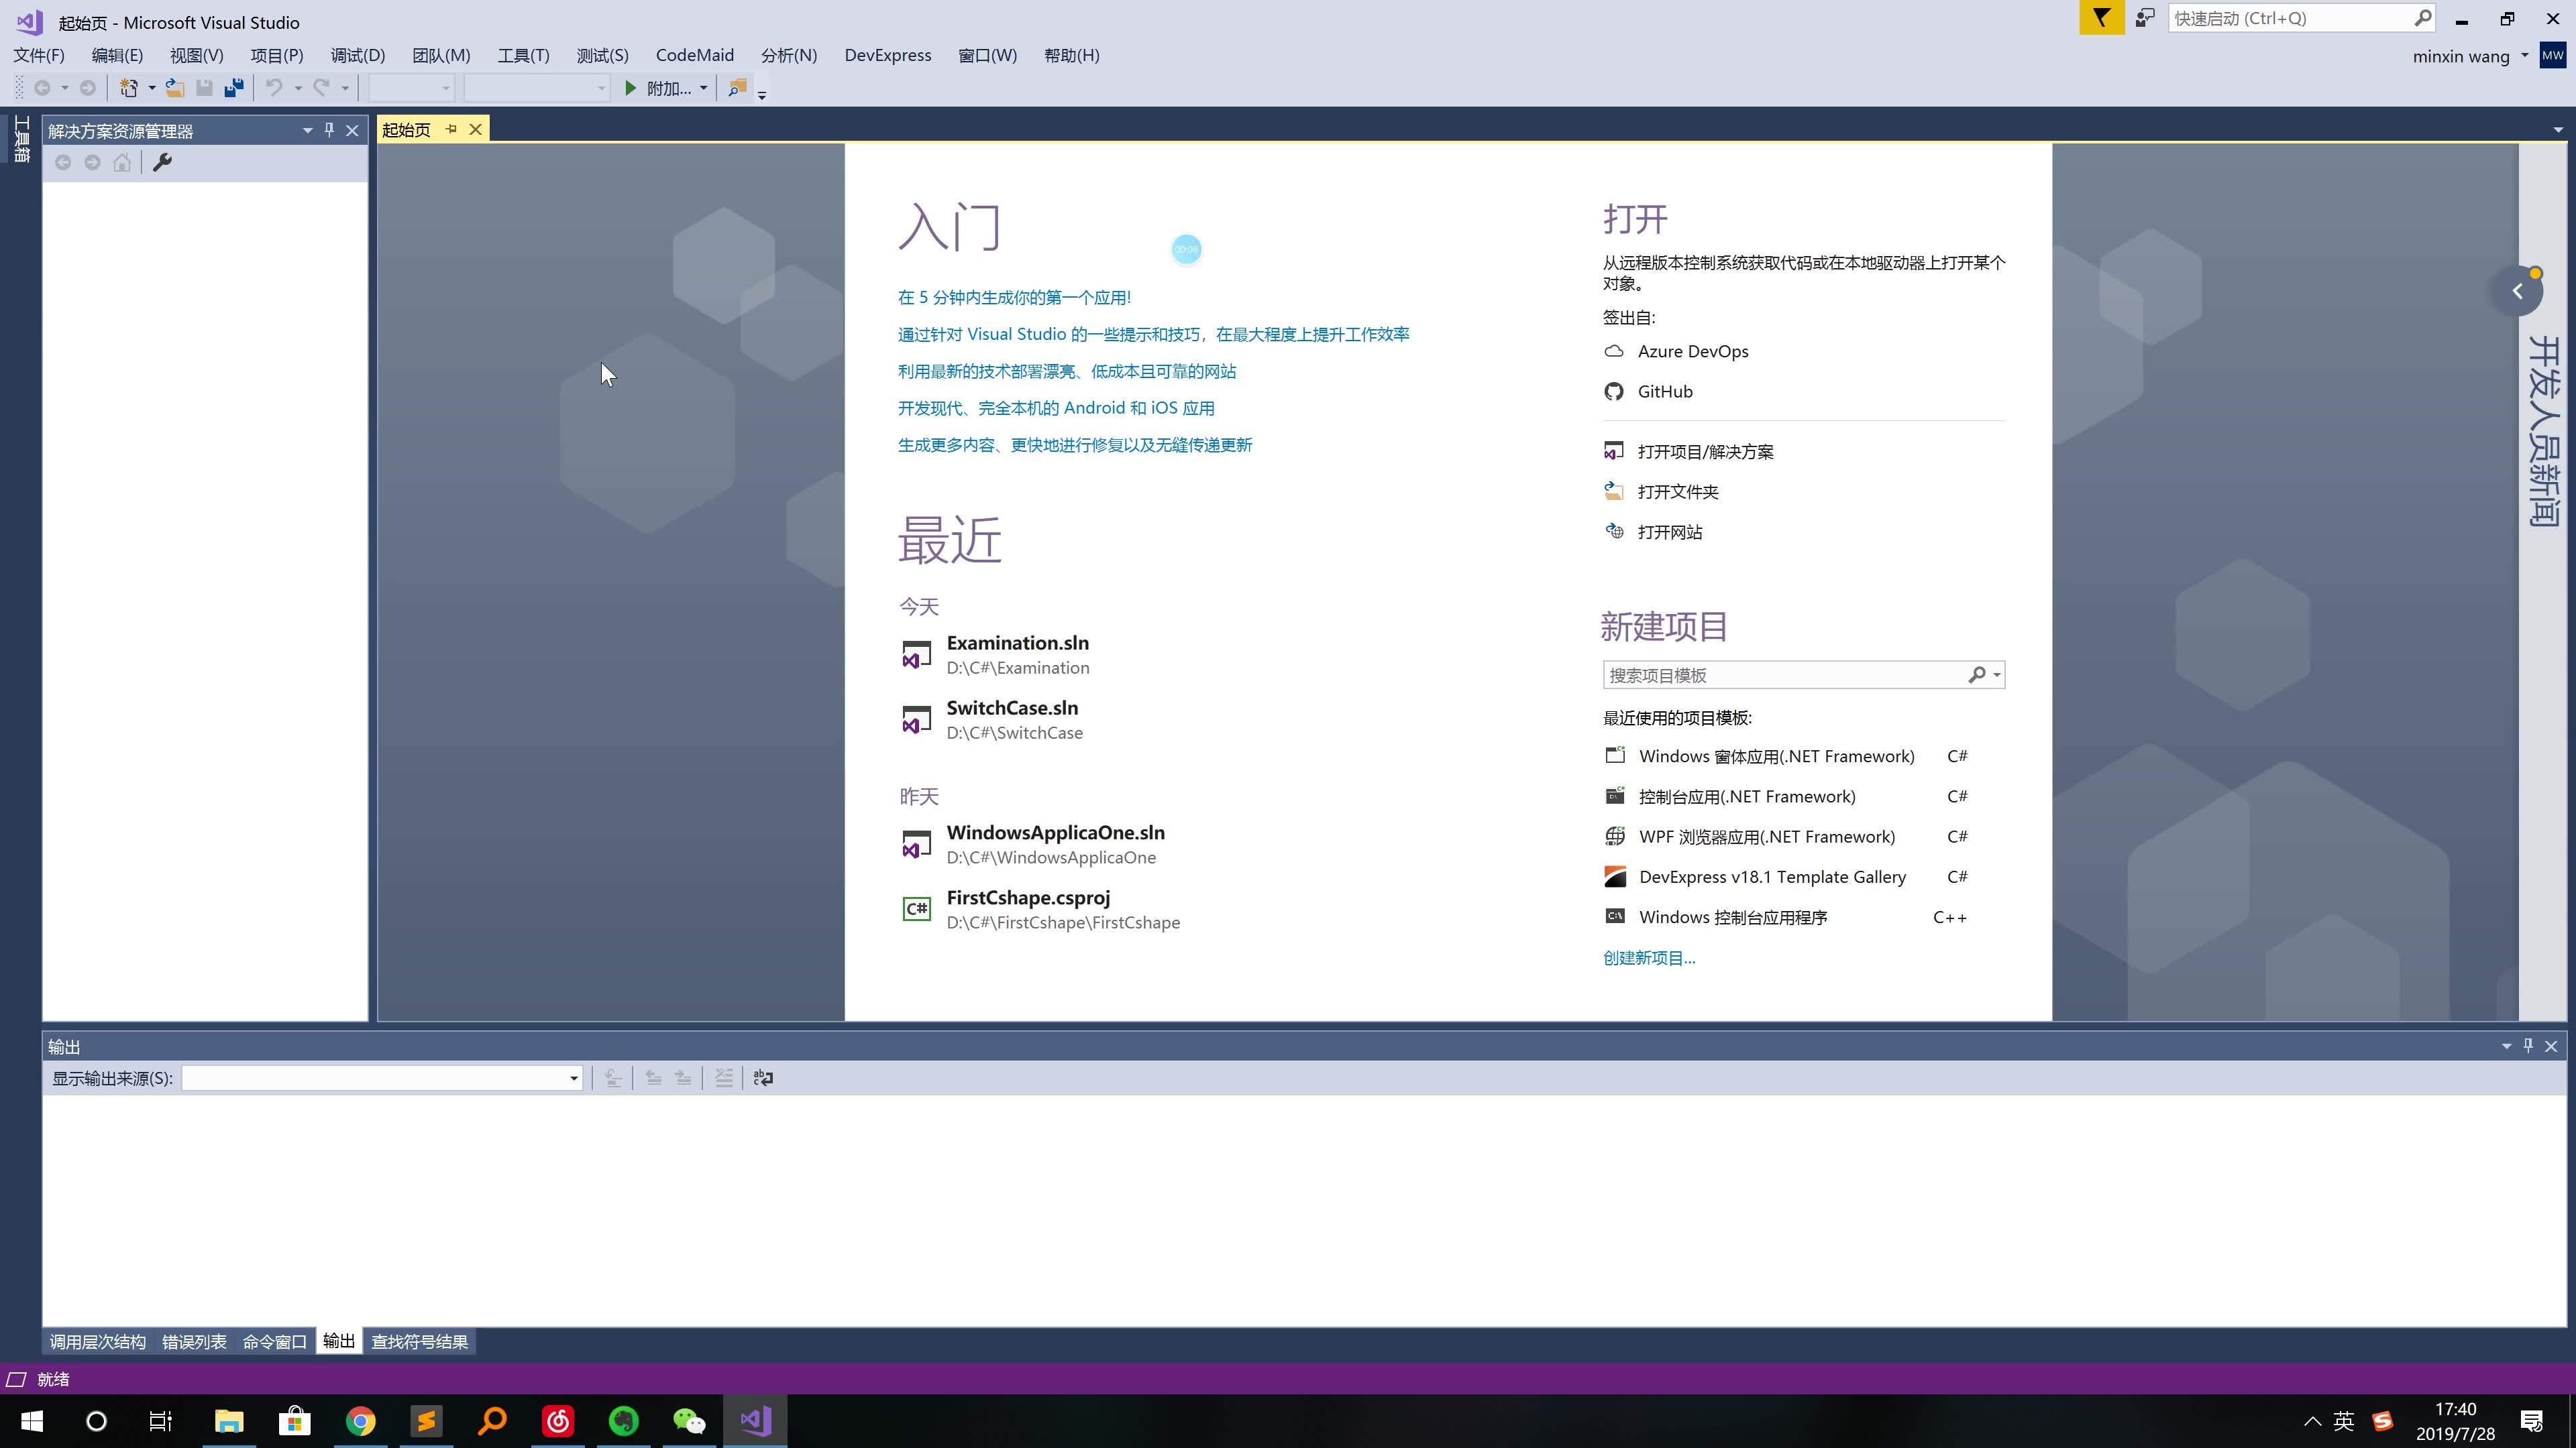Click the Solution Explorer home icon
This screenshot has width=2576, height=1448.
[x=122, y=162]
